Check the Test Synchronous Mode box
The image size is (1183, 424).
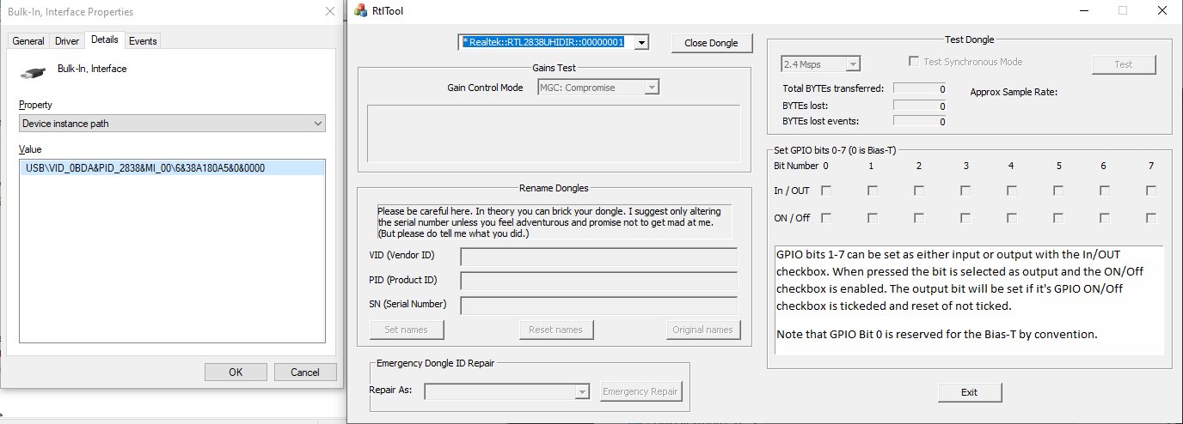[915, 62]
